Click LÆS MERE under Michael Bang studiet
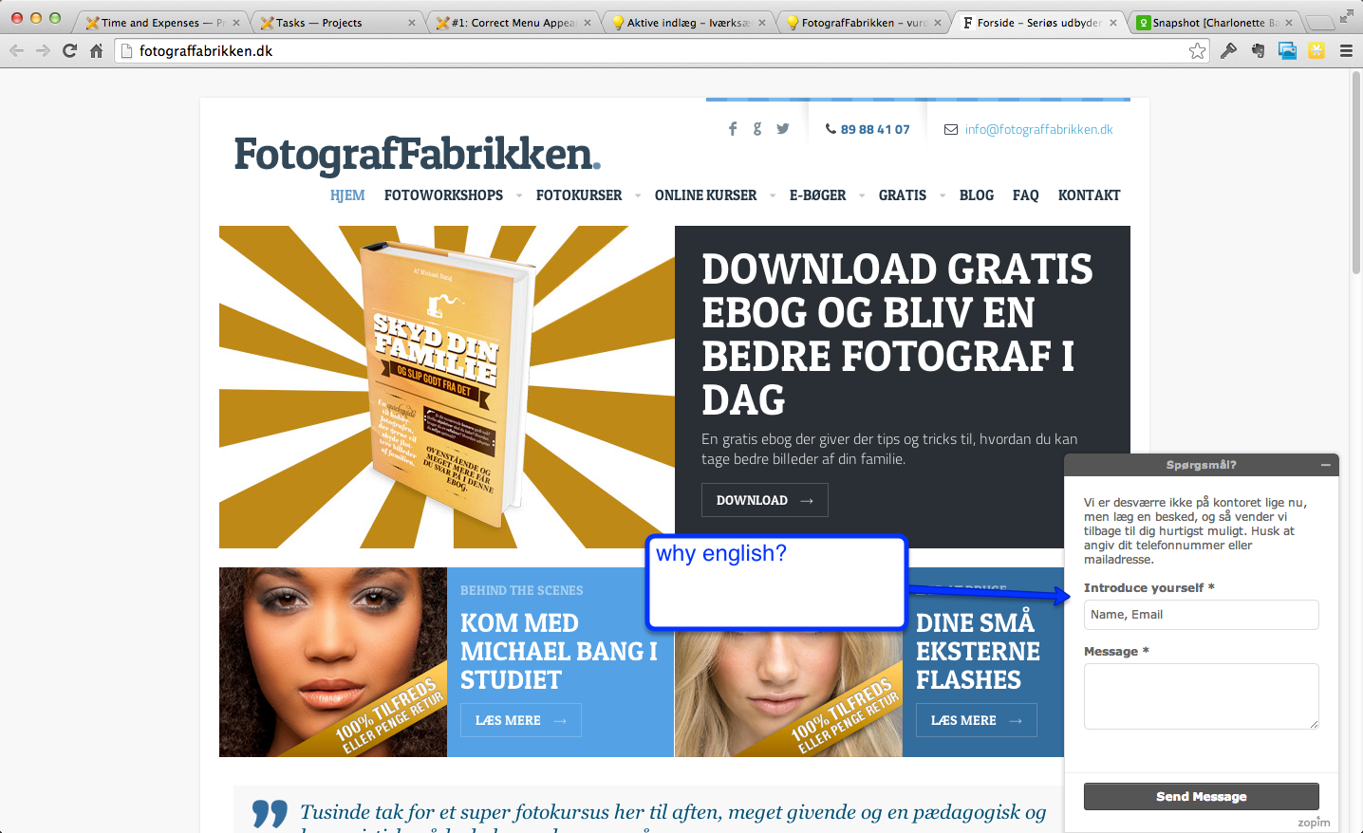 point(521,720)
